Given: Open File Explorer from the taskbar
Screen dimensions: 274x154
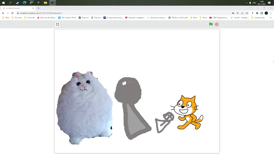Looking at the screenshot, I should 45,3.
